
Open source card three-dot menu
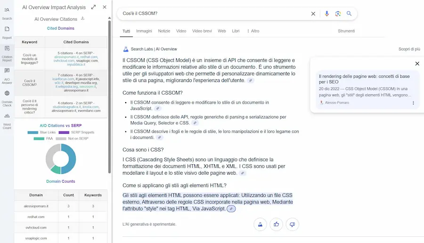click(413, 103)
